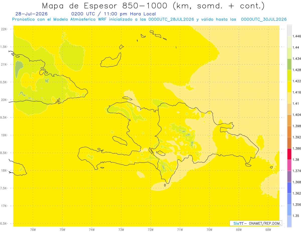Select the purple swatch between 1.368 and 1.374
The width and height of the screenshot is (301, 233).
(289, 176)
